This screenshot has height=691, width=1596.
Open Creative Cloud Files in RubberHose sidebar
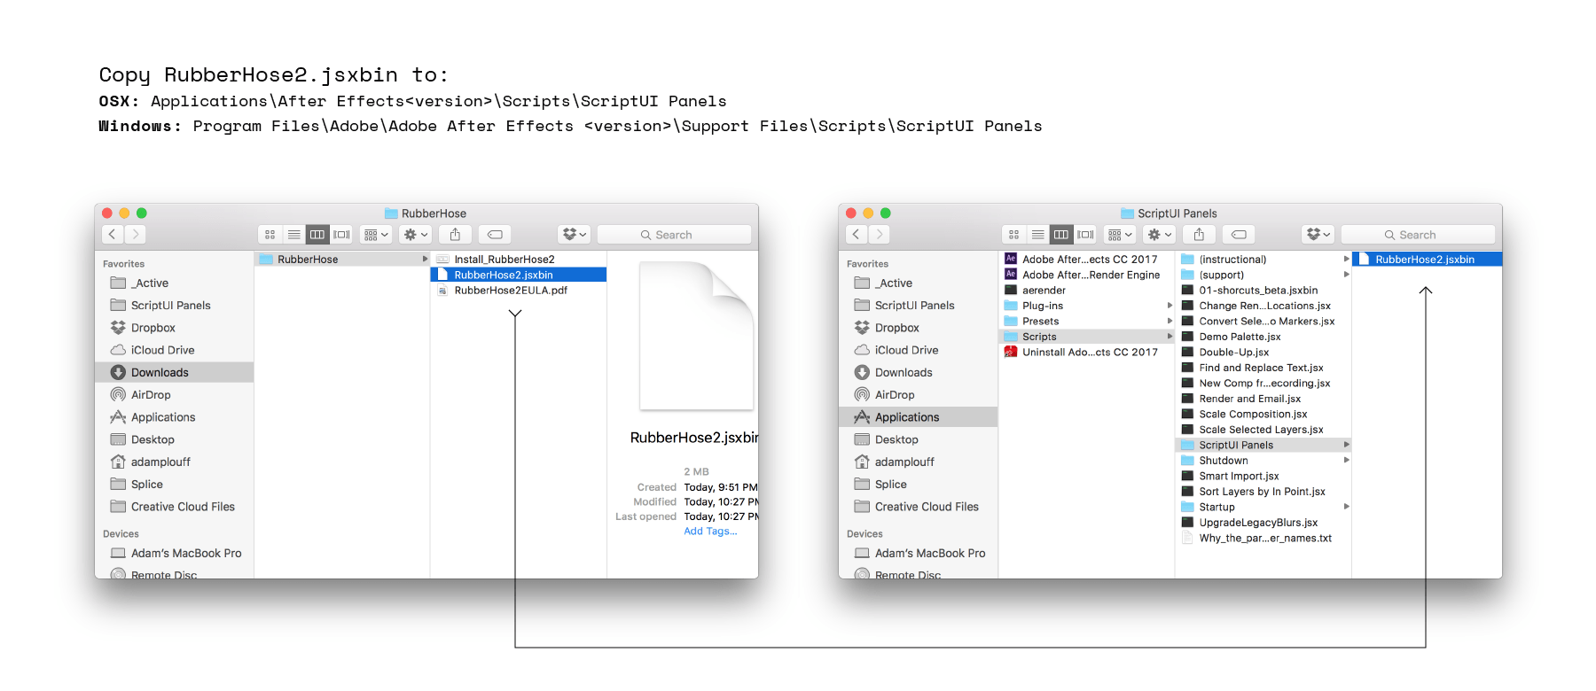(x=174, y=507)
